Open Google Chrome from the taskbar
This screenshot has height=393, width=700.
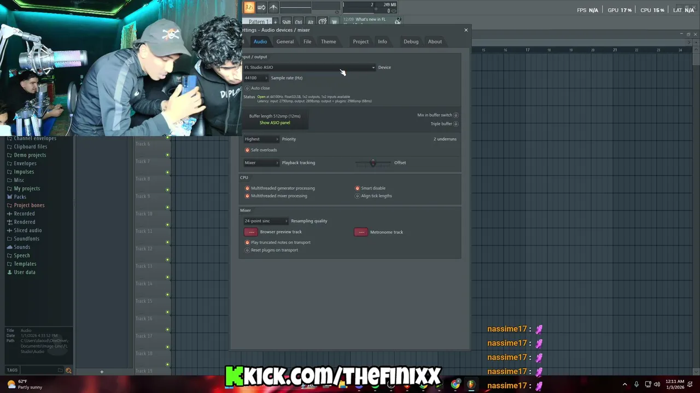point(456,384)
